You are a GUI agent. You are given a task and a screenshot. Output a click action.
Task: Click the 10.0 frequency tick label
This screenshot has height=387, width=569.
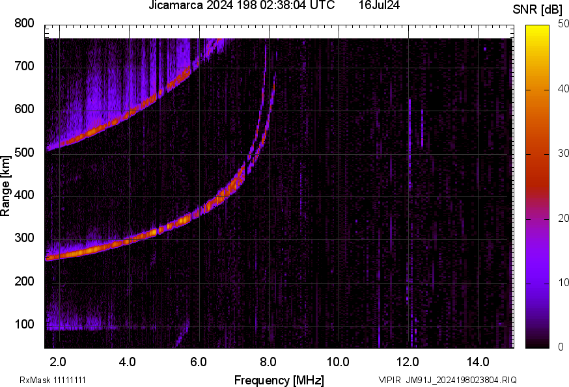point(338,361)
